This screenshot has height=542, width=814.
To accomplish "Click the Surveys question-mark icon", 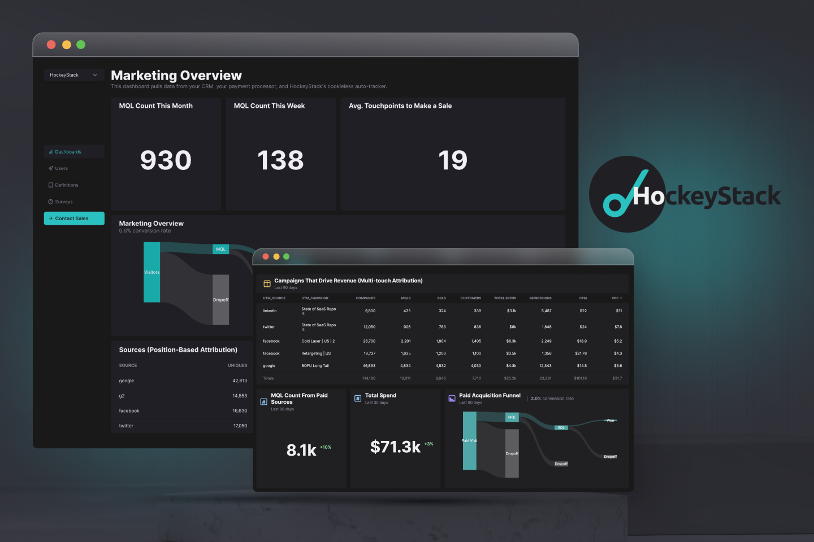I will [x=50, y=202].
